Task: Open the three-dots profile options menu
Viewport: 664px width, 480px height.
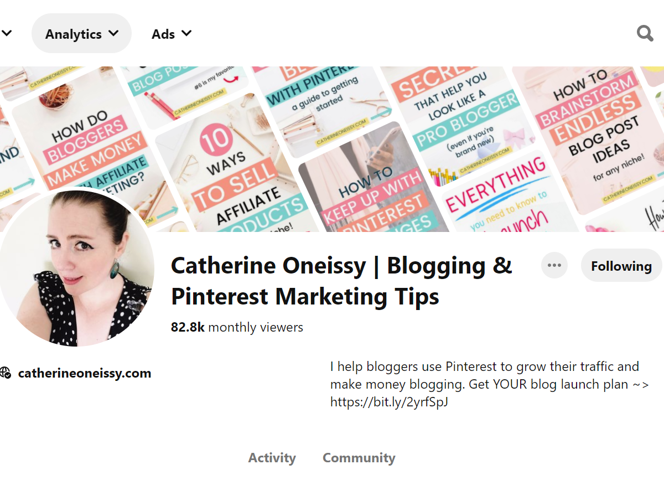Action: click(554, 265)
